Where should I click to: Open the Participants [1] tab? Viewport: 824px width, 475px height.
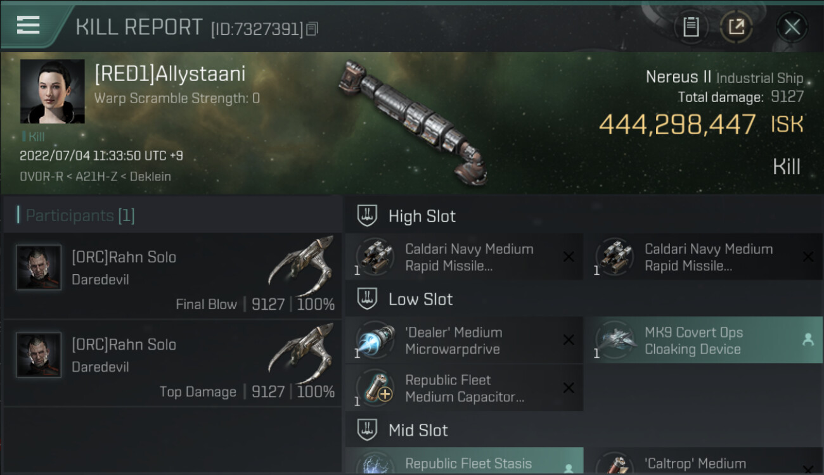click(x=80, y=215)
